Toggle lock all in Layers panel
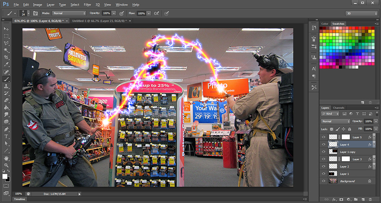 click(349, 129)
